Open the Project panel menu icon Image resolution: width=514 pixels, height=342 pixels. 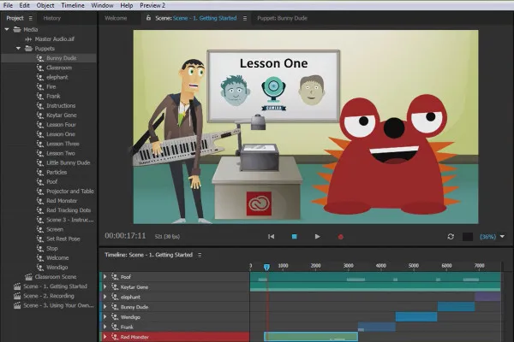pos(30,17)
